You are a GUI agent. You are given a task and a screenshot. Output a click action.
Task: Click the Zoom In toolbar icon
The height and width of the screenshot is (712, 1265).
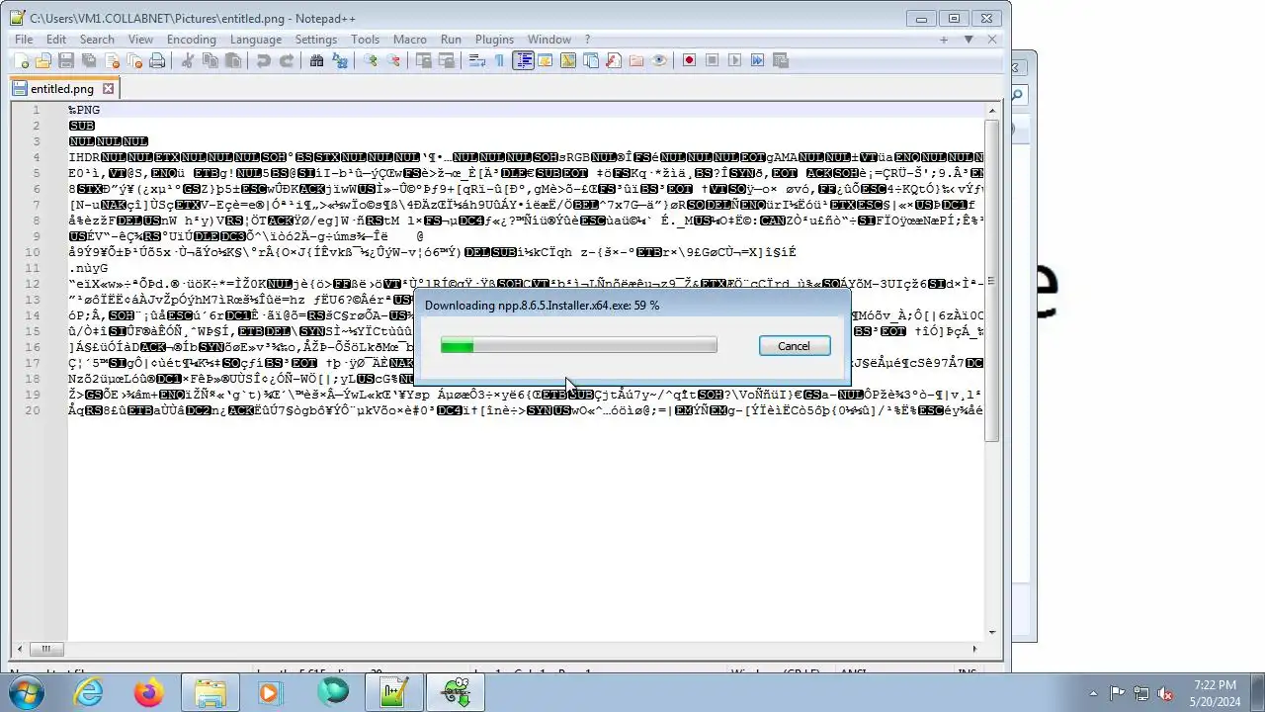pyautogui.click(x=371, y=60)
